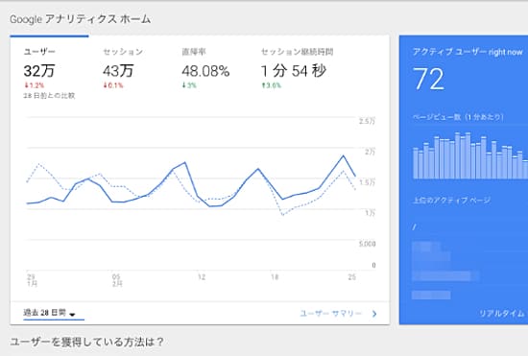
Task: Select the ユーザー metric tab showing 32万
Action: pyautogui.click(x=49, y=69)
